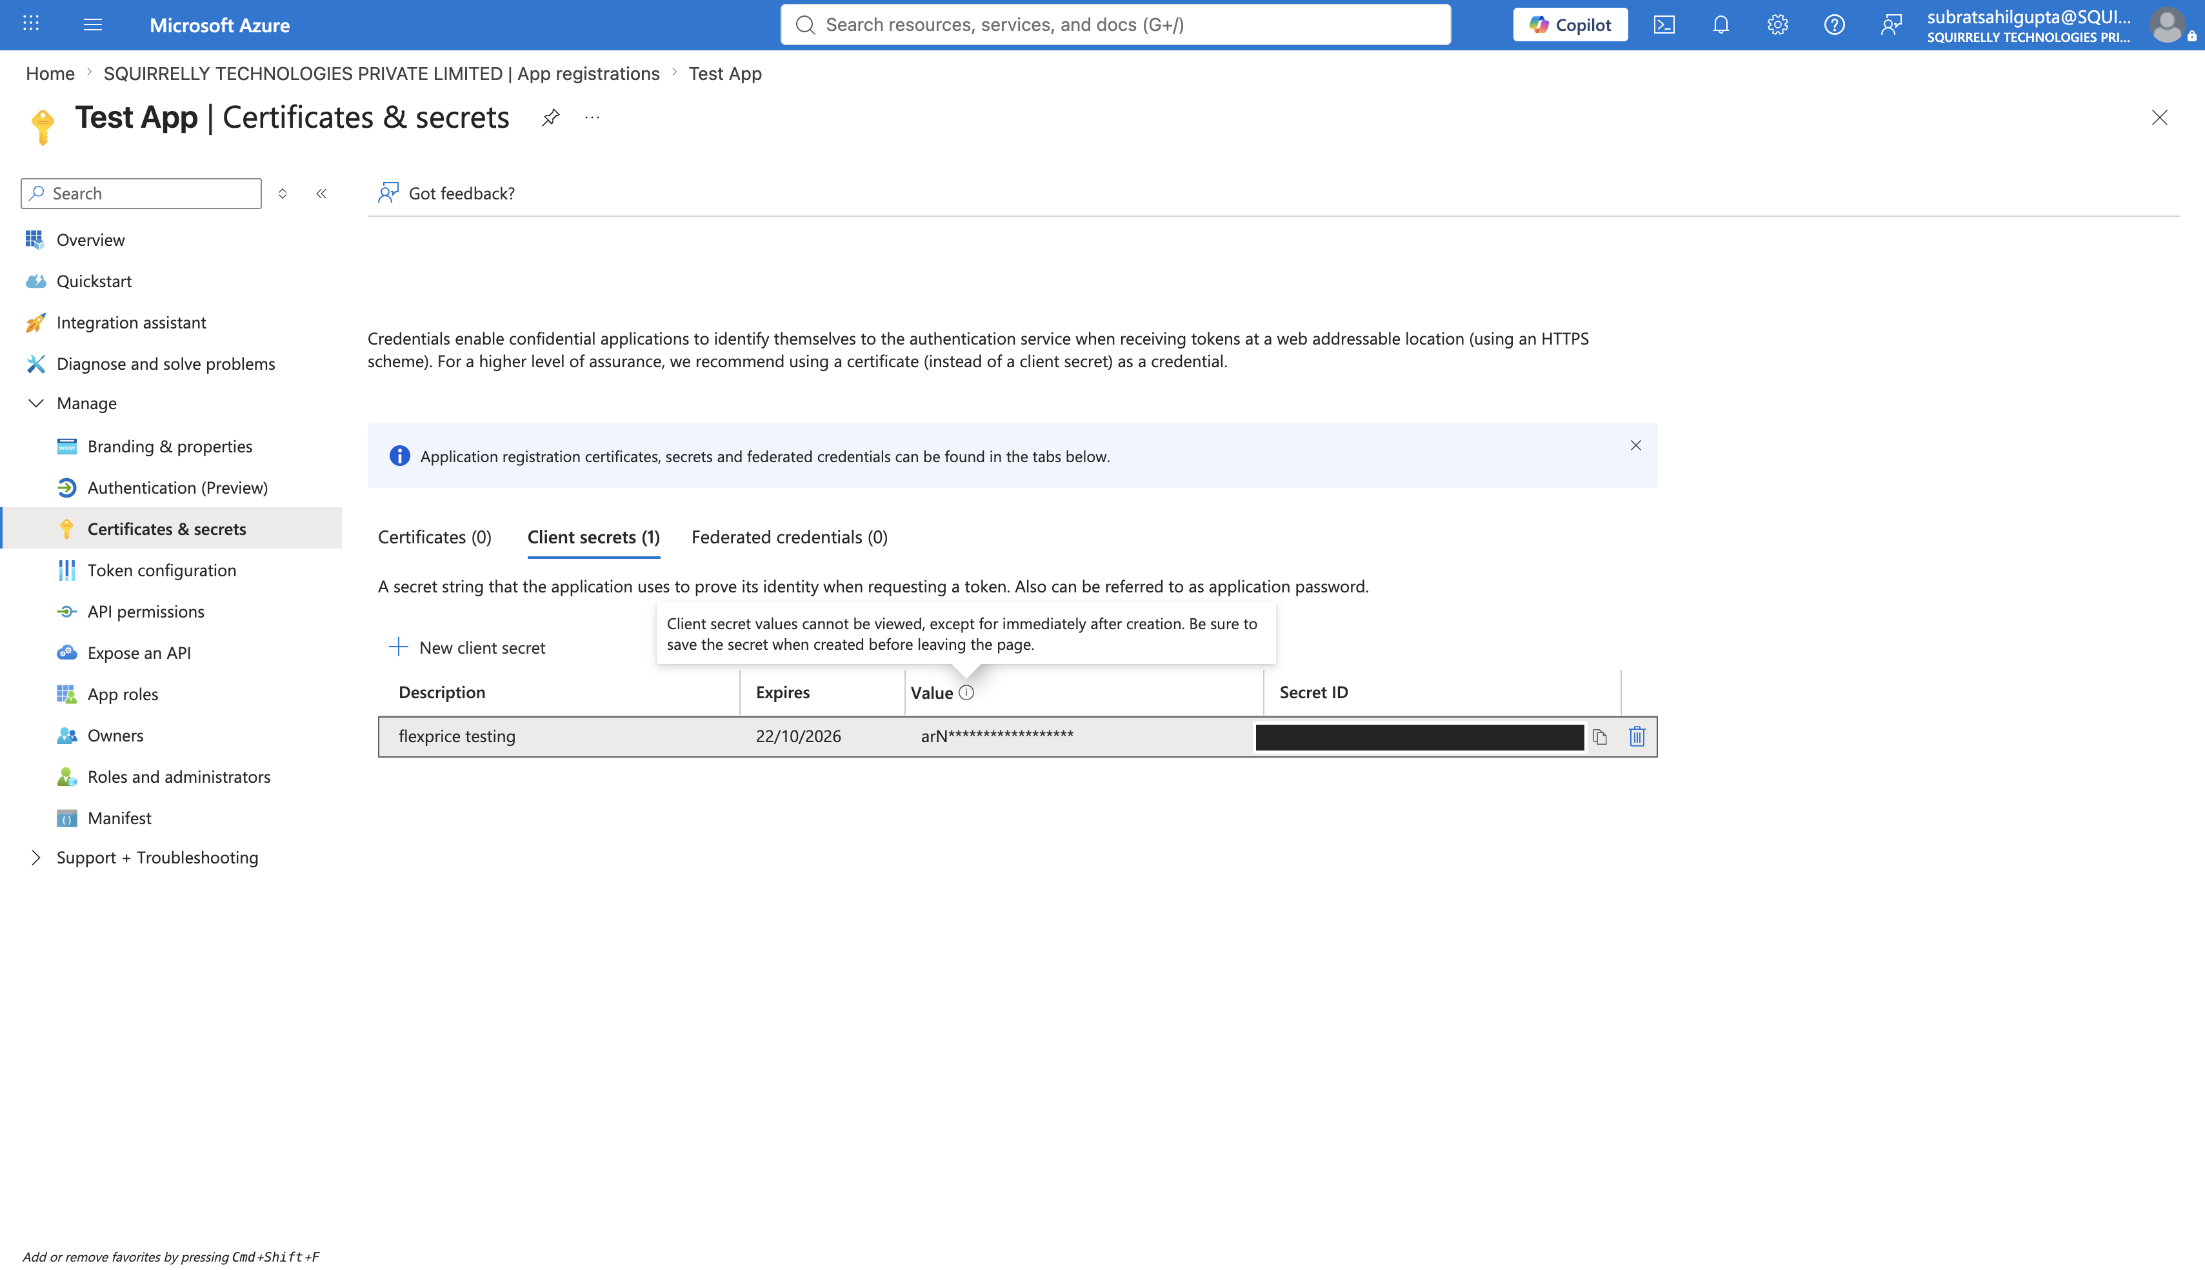2205x1270 pixels.
Task: Toggle expand-collapse all menu arrows
Action: tap(283, 194)
